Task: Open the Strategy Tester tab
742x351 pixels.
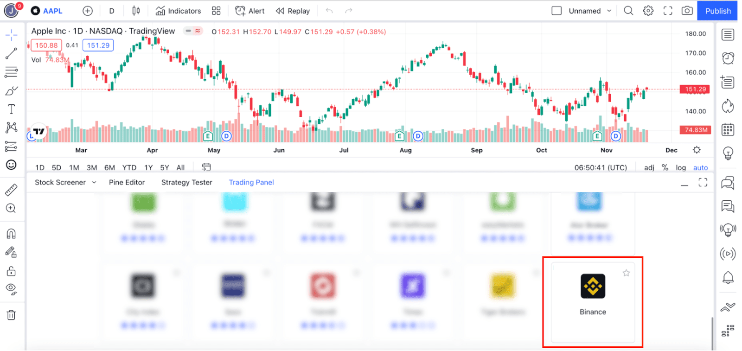Action: (186, 182)
